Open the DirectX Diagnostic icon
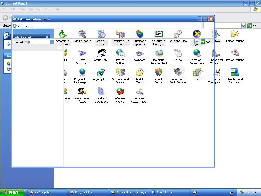 click(x=197, y=34)
